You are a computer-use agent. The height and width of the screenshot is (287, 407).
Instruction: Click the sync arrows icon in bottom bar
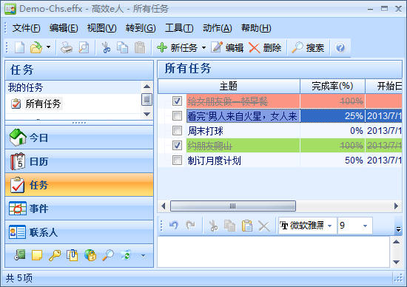tap(126, 255)
